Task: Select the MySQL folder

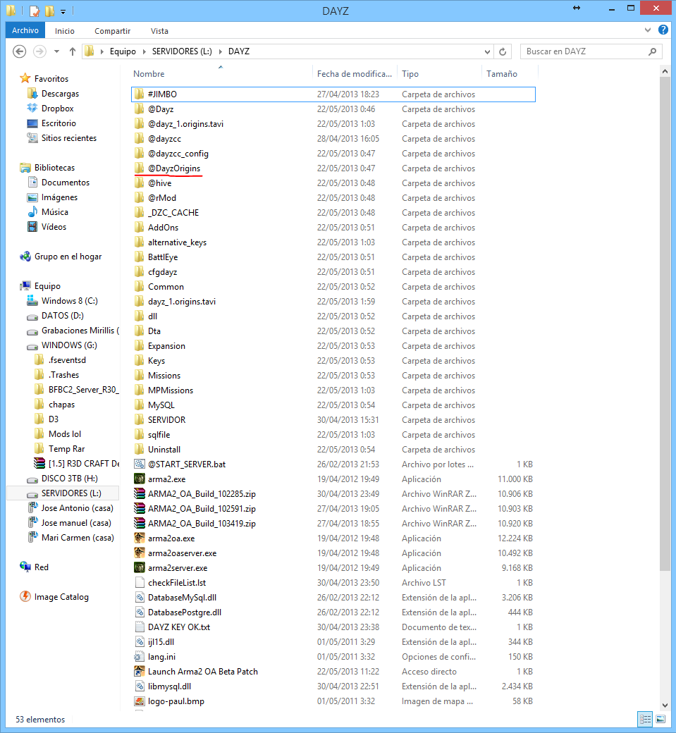Action: [161, 405]
